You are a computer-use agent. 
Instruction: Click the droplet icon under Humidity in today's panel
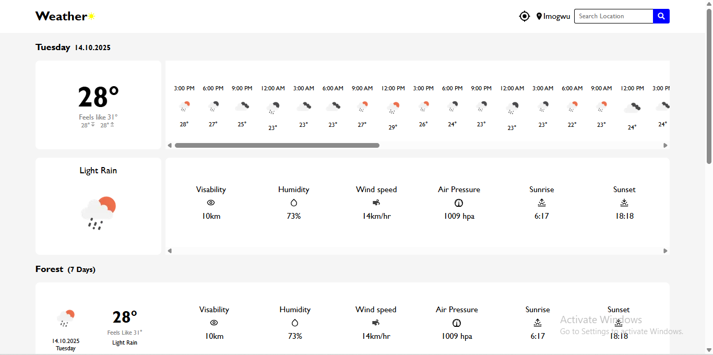click(294, 203)
